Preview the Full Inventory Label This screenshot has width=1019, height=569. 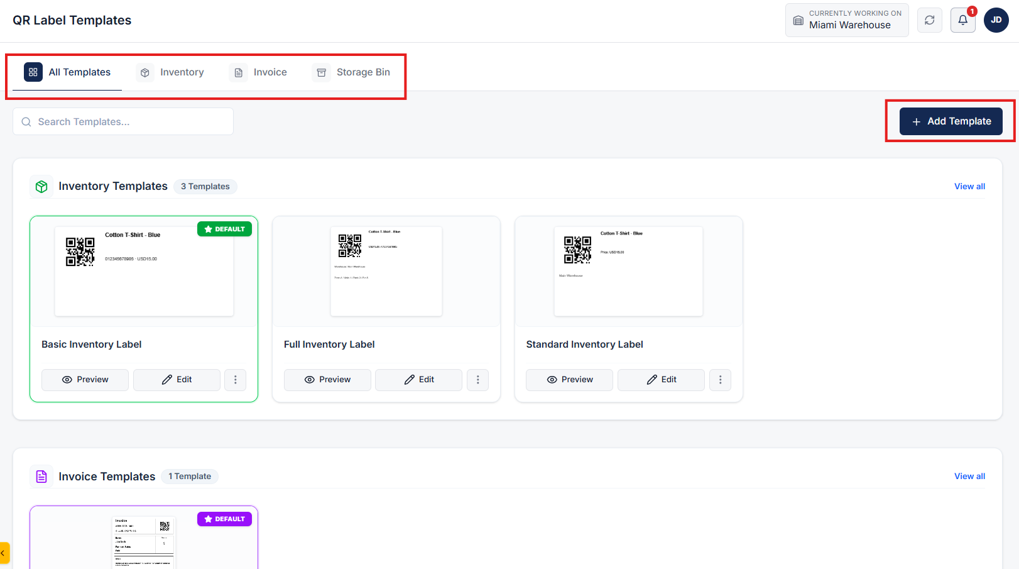(327, 380)
